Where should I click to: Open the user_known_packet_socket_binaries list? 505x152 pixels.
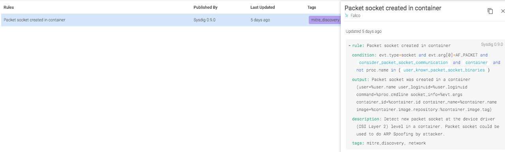point(444,70)
